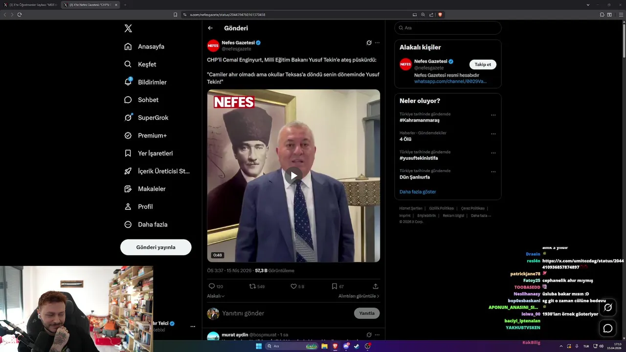Open the tab list dropdown arrow
626x352 pixels.
588,5
